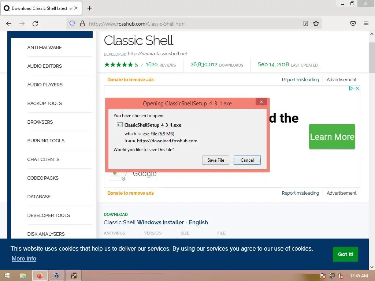Reload the current page
The image size is (375, 281).
pyautogui.click(x=35, y=24)
